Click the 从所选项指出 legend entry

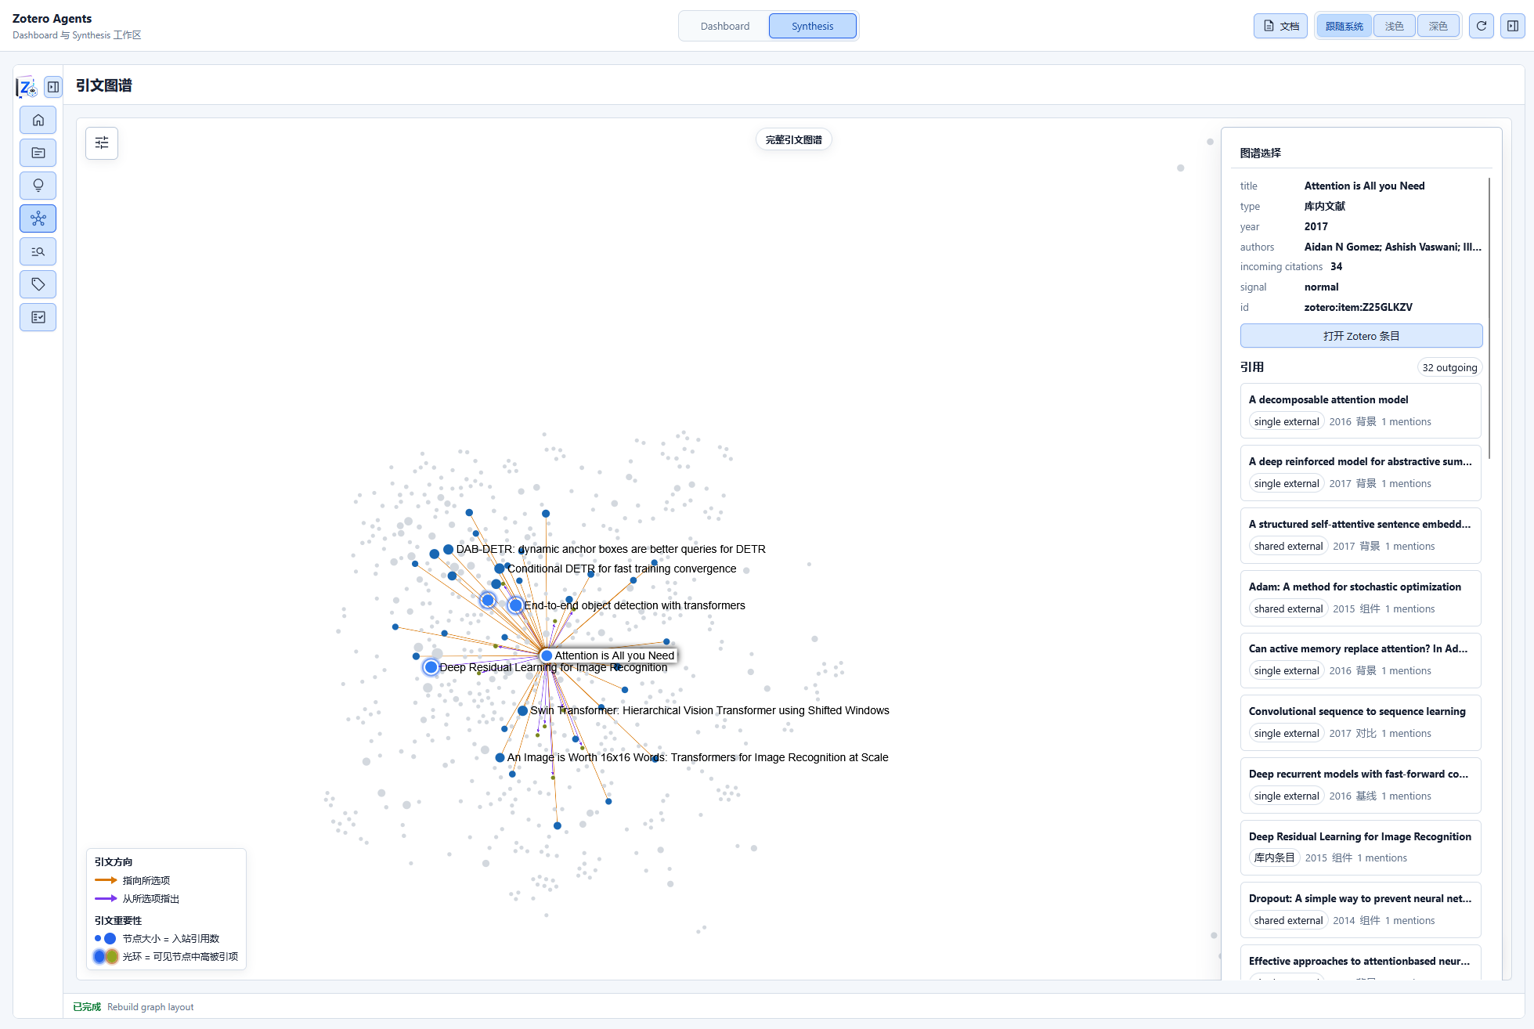point(137,898)
